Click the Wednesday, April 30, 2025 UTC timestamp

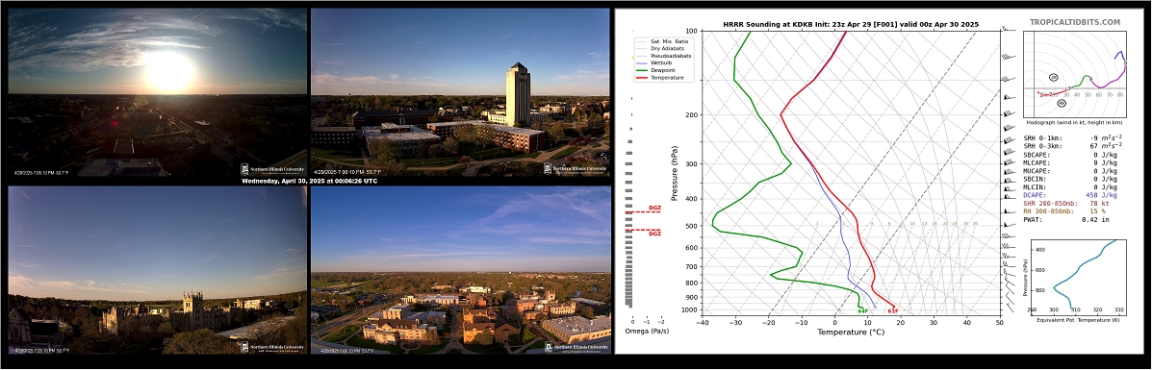[x=309, y=181]
